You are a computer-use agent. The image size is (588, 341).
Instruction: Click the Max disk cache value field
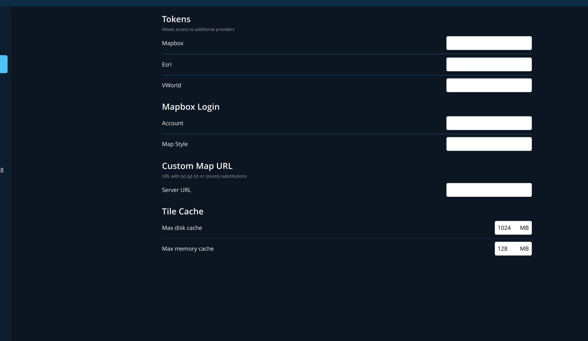[x=513, y=228]
